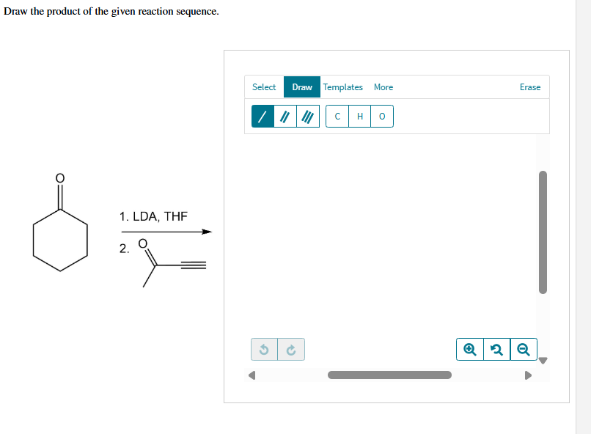This screenshot has width=591, height=434.
Task: Zoom out using the magnifier minus icon
Action: coord(523,349)
